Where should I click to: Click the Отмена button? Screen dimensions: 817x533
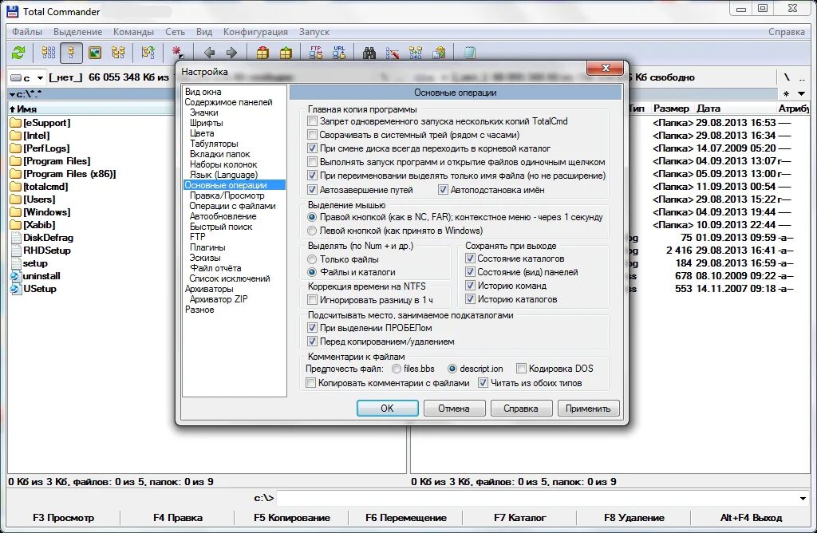[x=454, y=408]
